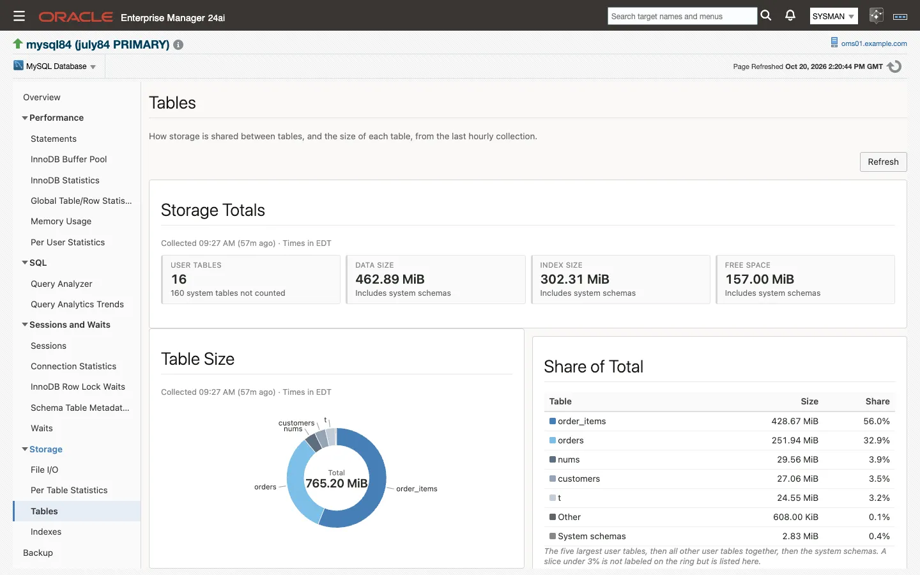Open the AI assistant sparkle icon
Viewport: 920px width, 575px height.
(x=876, y=16)
